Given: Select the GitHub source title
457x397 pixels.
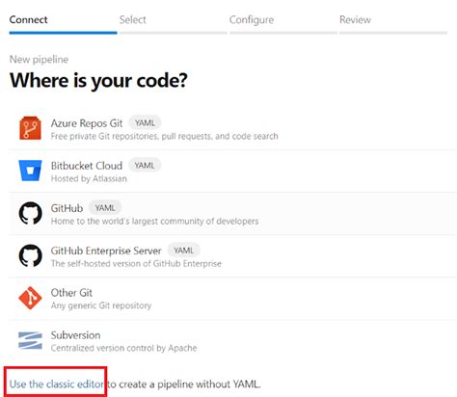Looking at the screenshot, I should coord(67,208).
